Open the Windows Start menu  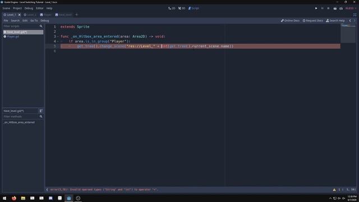pos(4,198)
